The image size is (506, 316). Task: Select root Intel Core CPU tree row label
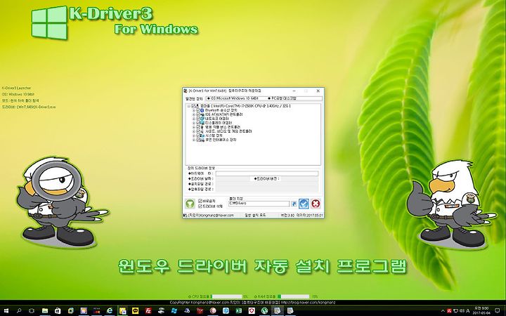[245, 106]
